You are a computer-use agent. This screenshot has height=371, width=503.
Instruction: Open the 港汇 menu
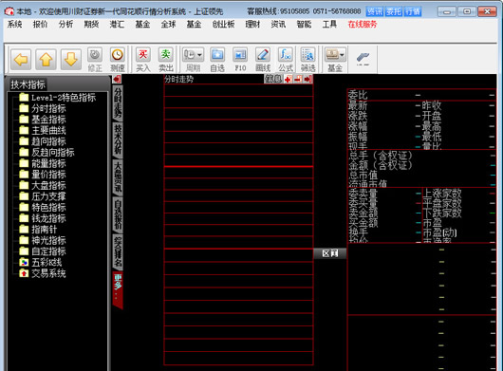(117, 25)
